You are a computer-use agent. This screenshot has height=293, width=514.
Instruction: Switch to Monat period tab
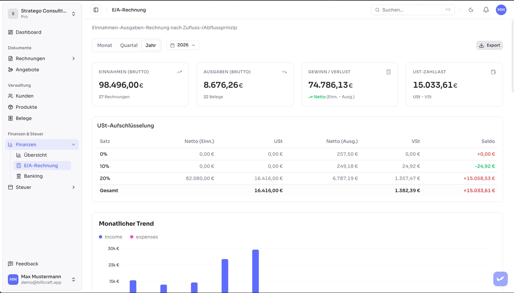pyautogui.click(x=105, y=45)
